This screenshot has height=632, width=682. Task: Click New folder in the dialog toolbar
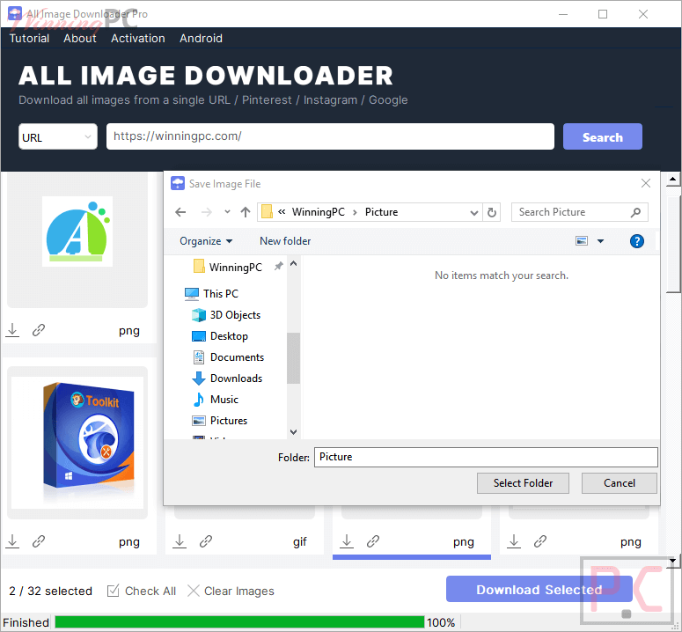(285, 241)
